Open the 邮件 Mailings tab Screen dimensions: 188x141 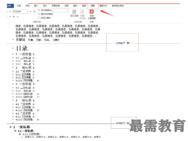(75, 6)
